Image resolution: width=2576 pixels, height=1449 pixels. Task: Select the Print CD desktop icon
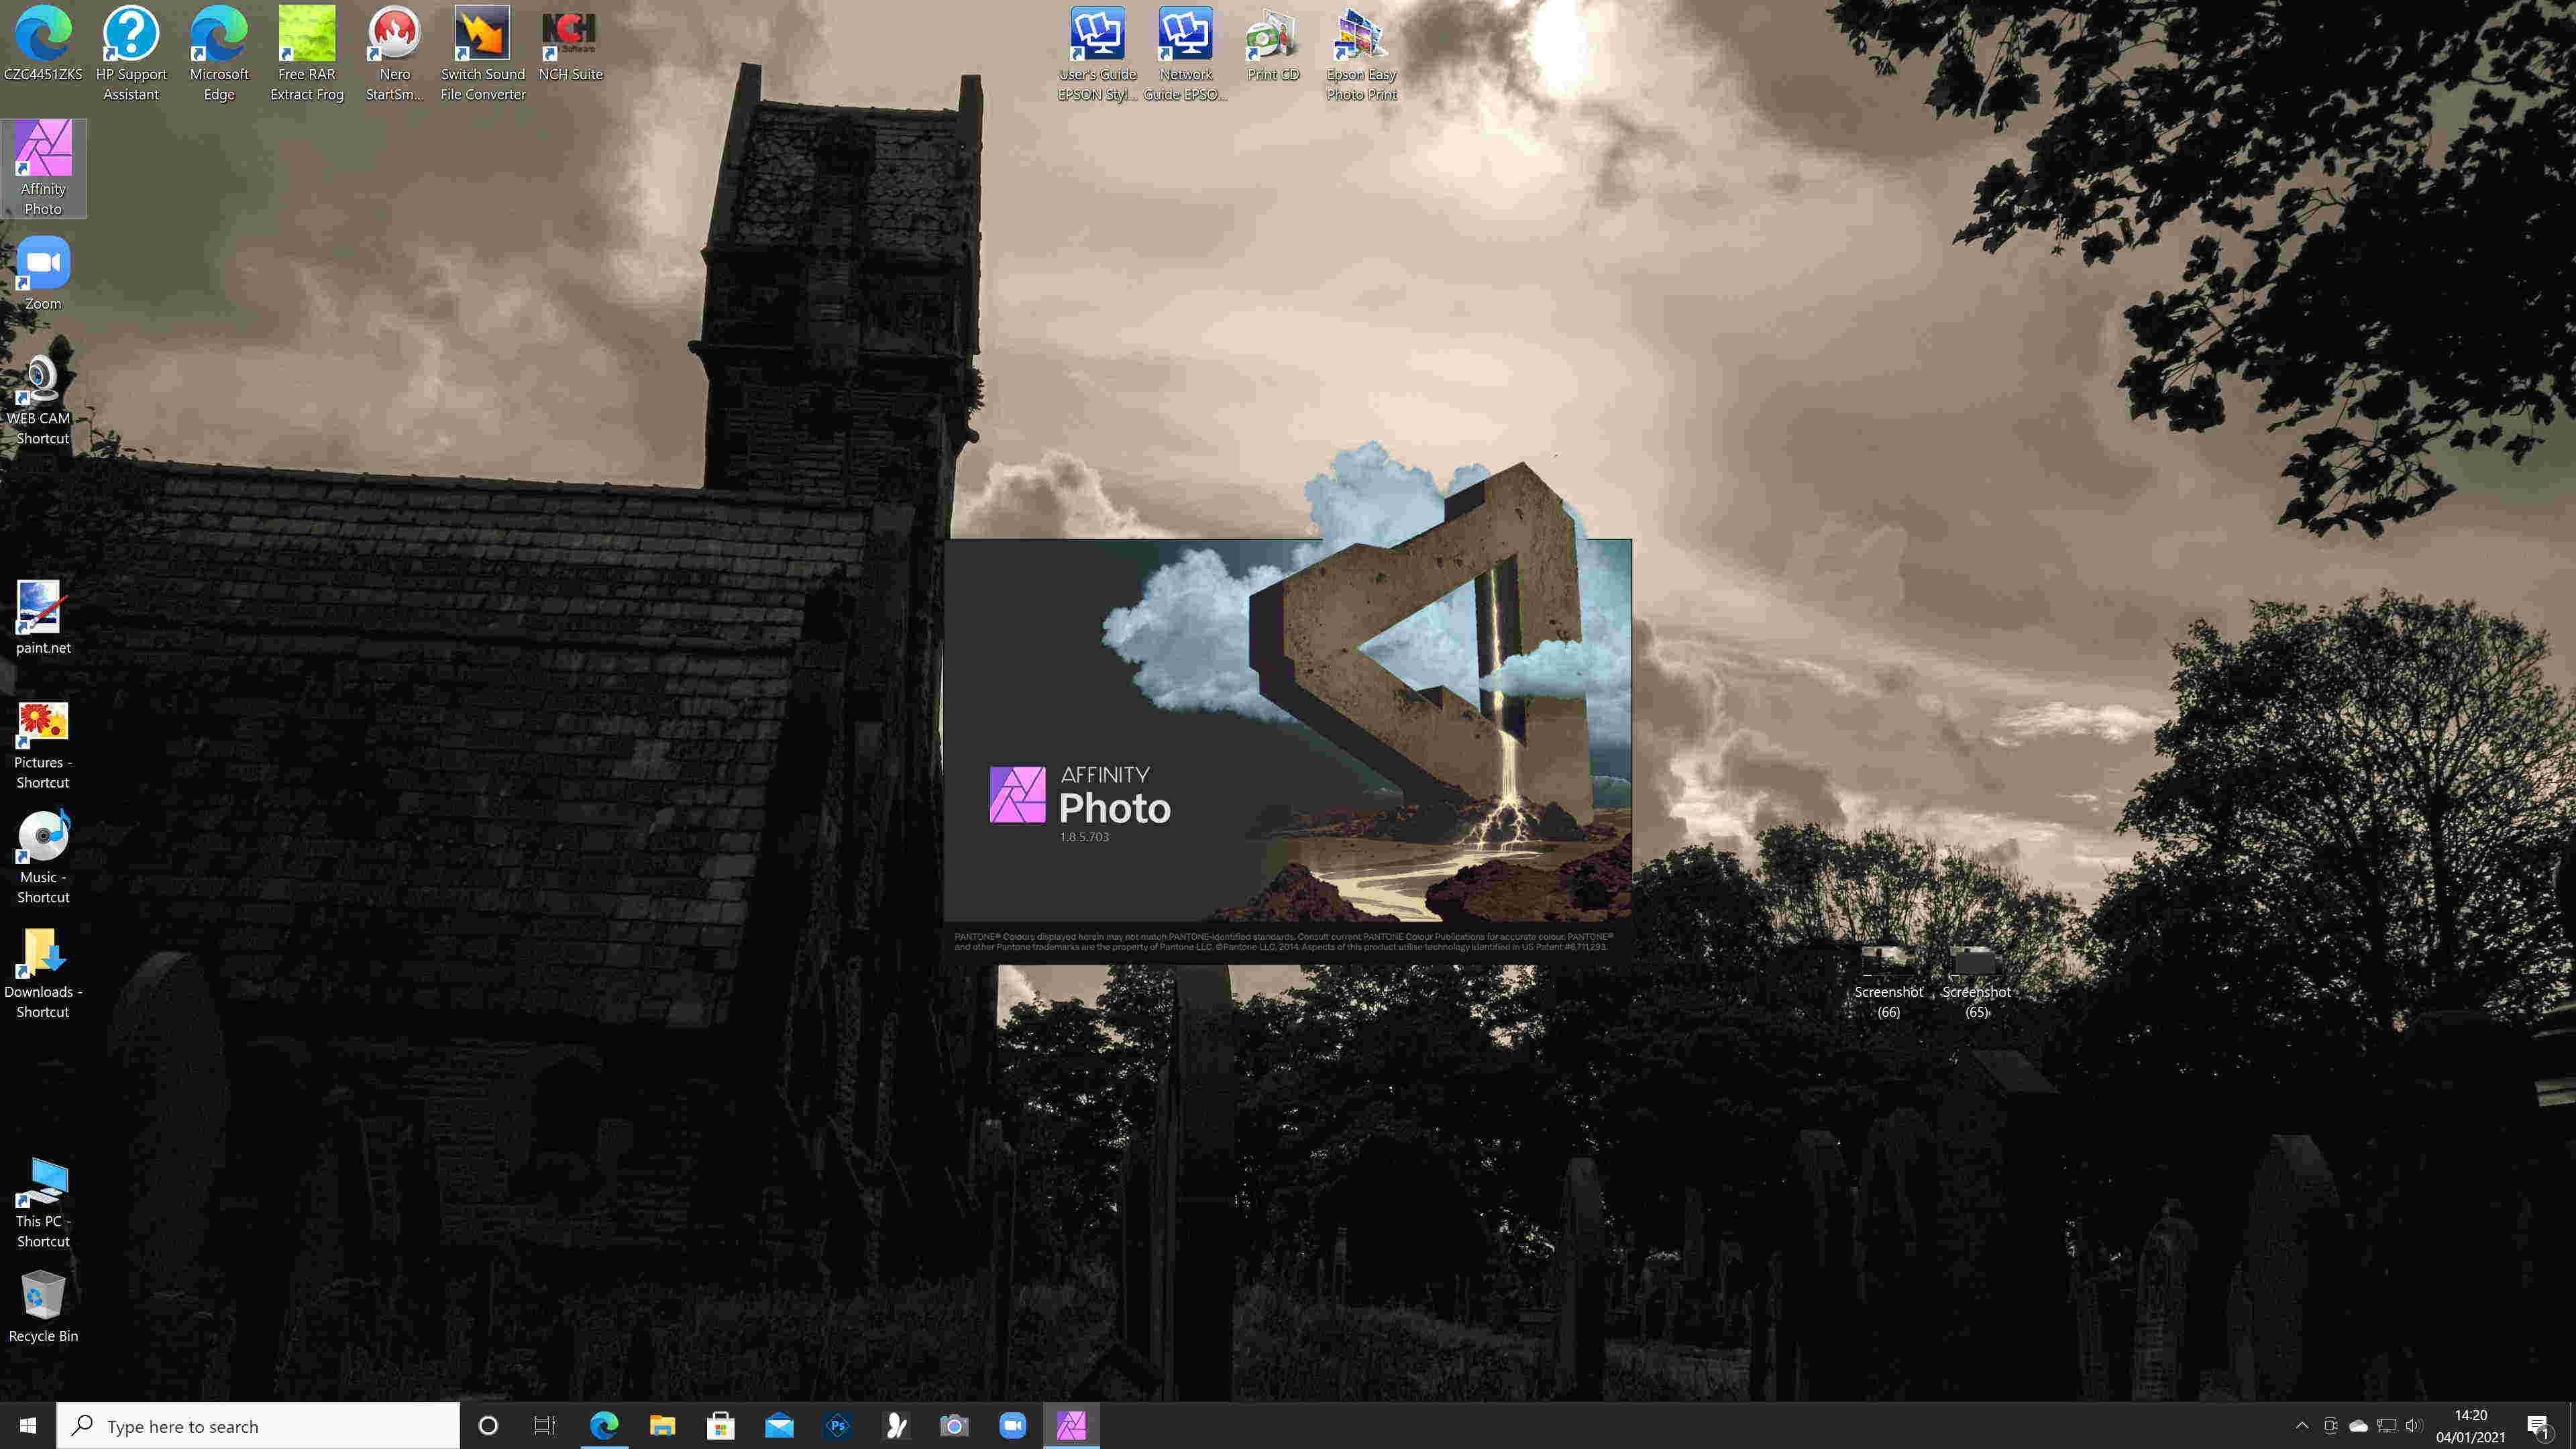coord(1272,45)
